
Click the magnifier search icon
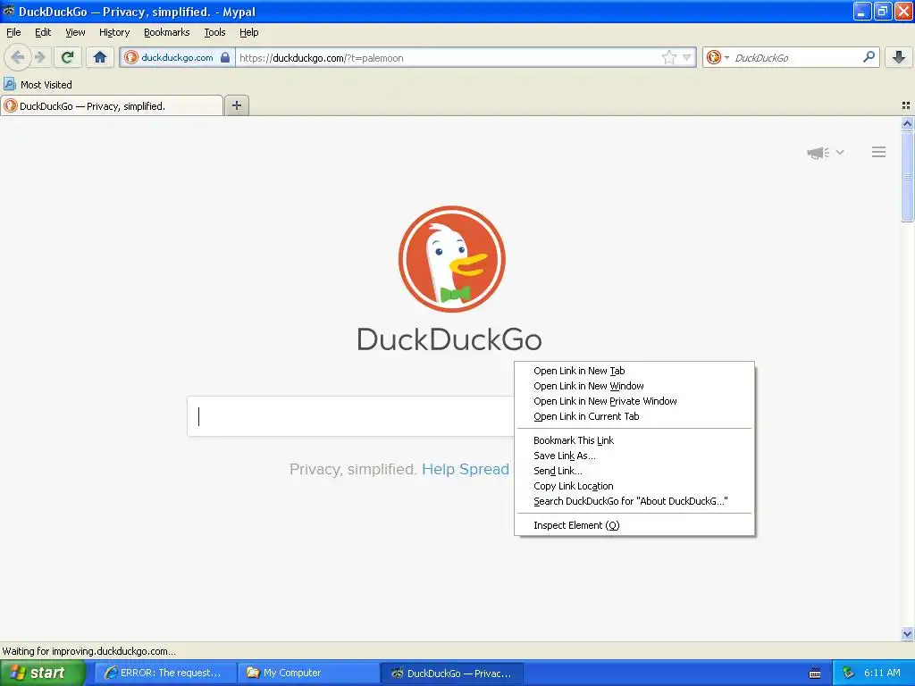(x=869, y=56)
